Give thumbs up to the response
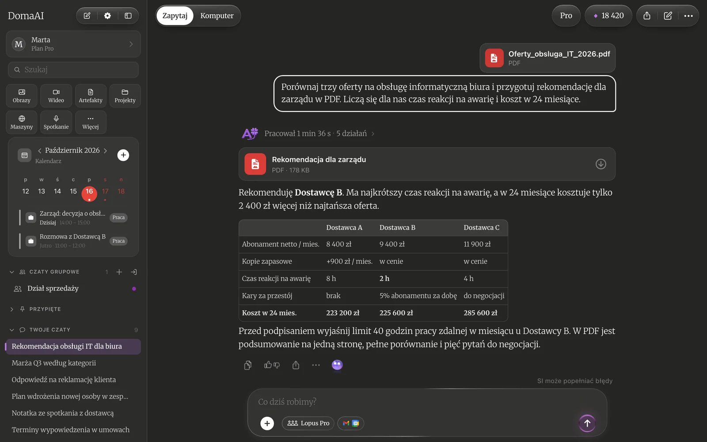Image resolution: width=707 pixels, height=442 pixels. tap(268, 365)
